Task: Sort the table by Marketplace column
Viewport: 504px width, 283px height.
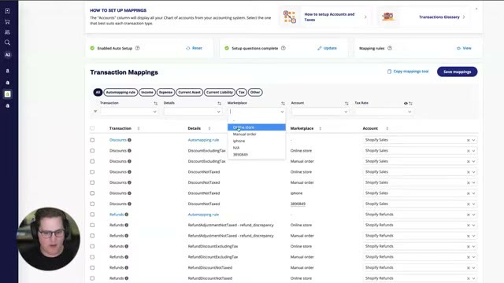Action: (x=321, y=128)
